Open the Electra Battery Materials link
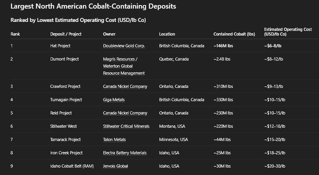Viewport: 319px width, 175px height. point(125,153)
